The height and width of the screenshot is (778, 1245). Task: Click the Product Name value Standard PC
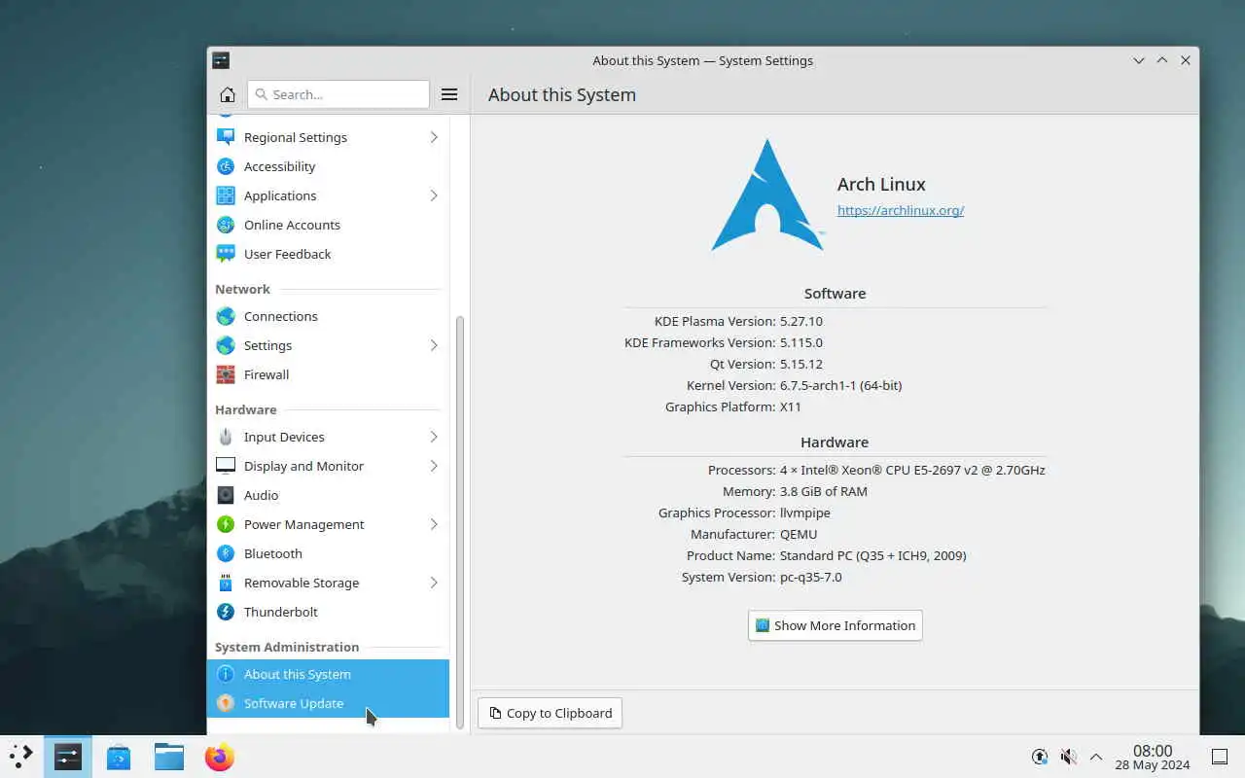tap(873, 555)
